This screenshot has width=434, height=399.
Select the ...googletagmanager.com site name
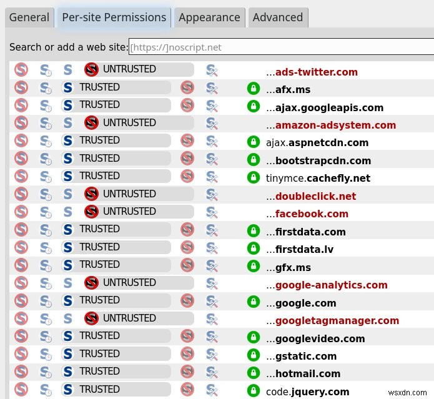point(333,320)
